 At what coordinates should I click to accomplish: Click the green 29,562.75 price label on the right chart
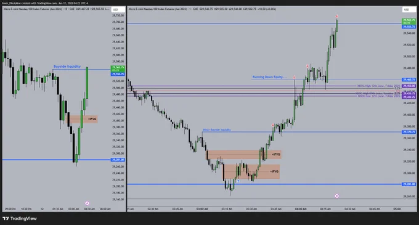pyautogui.click(x=409, y=22)
